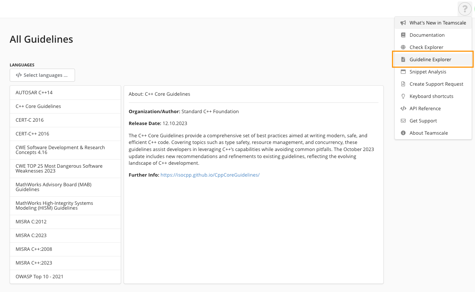Image resolution: width=475 pixels, height=292 pixels.
Task: Select OWASP Top 10 - 2021 guideline
Action: [x=65, y=277]
